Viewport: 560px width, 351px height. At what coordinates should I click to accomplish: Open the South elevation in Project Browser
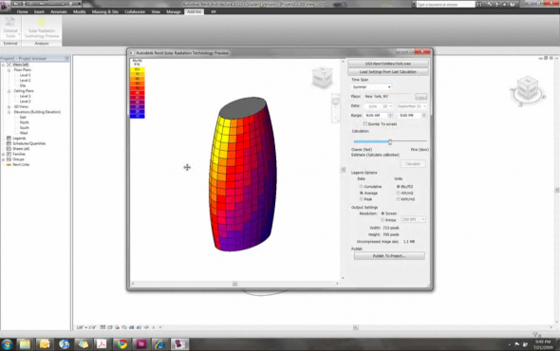coord(25,128)
